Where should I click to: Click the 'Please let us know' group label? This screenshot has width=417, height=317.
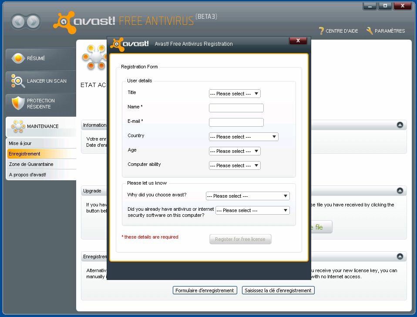click(x=147, y=183)
